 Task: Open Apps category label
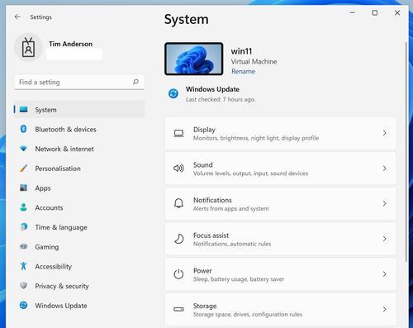[43, 188]
